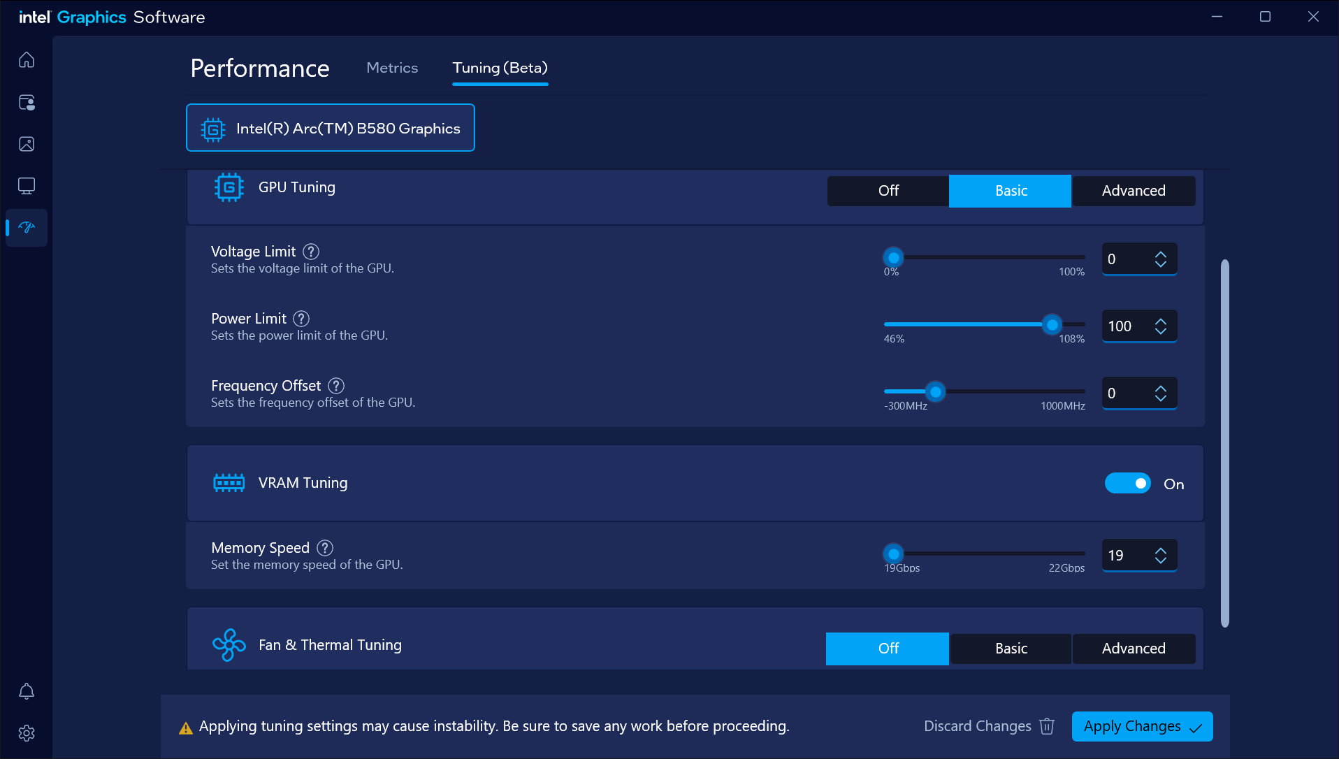The width and height of the screenshot is (1339, 759).
Task: Decrease Memory Speed with down arrow
Action: pos(1161,561)
